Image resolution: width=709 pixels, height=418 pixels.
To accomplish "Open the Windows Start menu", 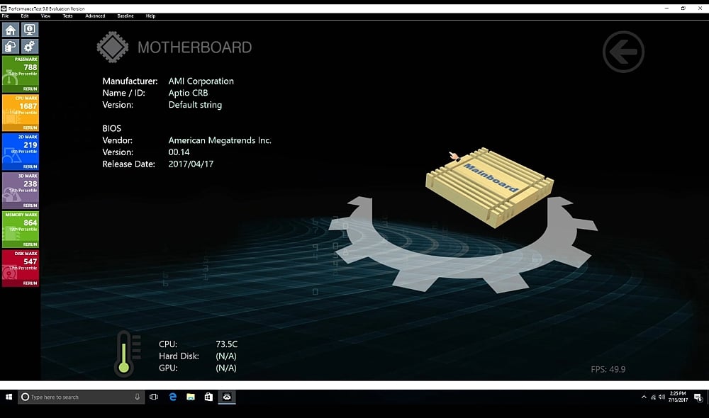I will 9,397.
